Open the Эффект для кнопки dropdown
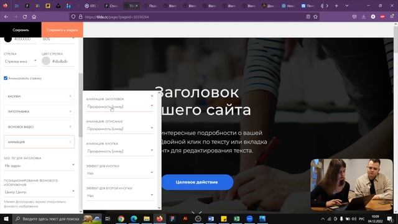 click(120, 173)
